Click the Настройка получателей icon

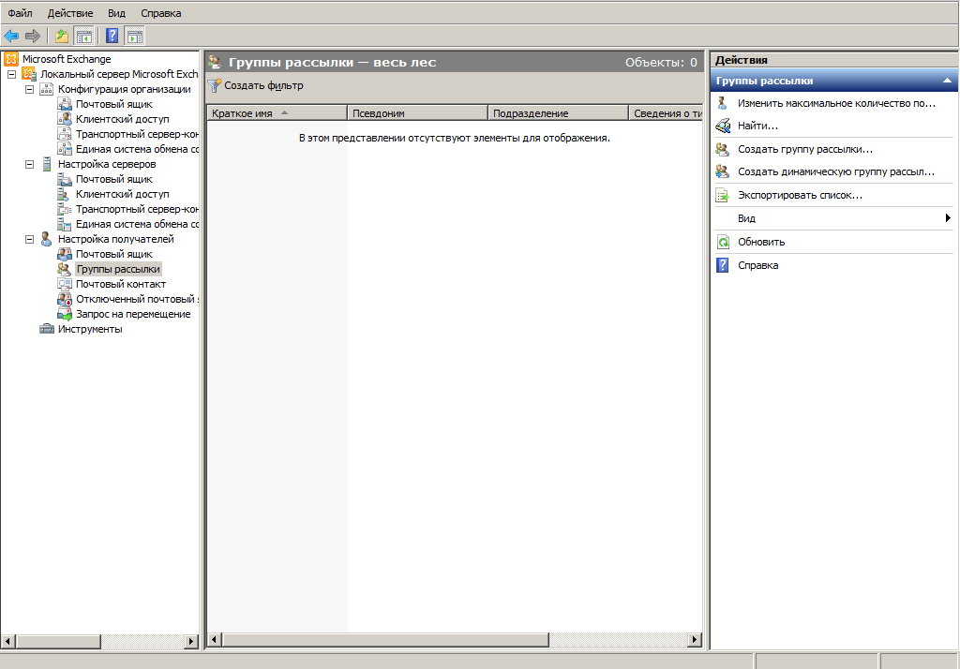[47, 239]
